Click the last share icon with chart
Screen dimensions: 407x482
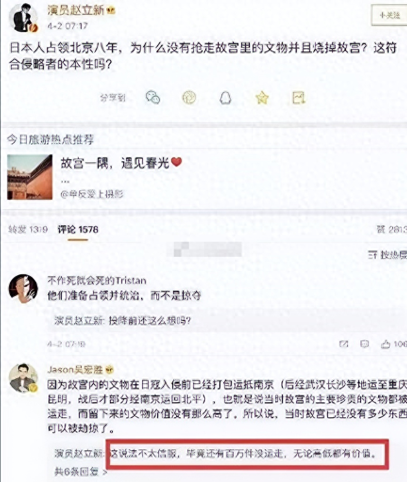click(x=298, y=98)
